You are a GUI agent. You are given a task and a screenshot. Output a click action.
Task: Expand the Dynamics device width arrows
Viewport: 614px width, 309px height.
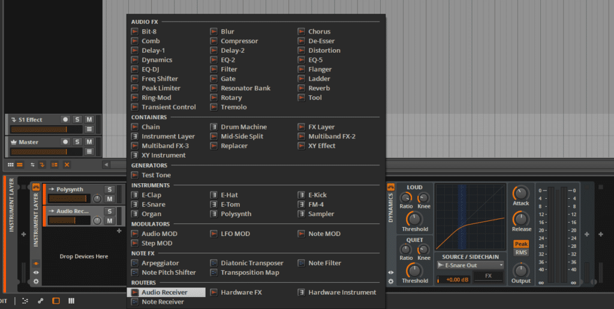point(390,272)
